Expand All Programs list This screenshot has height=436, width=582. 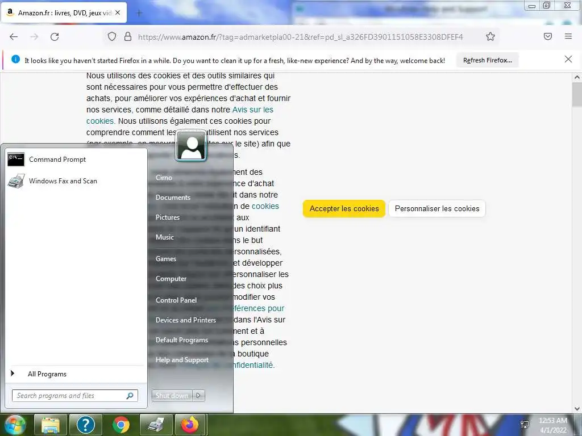76,374
